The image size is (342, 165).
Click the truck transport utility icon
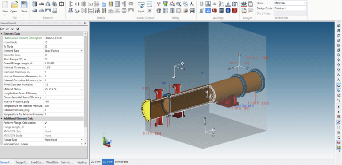(x=192, y=11)
